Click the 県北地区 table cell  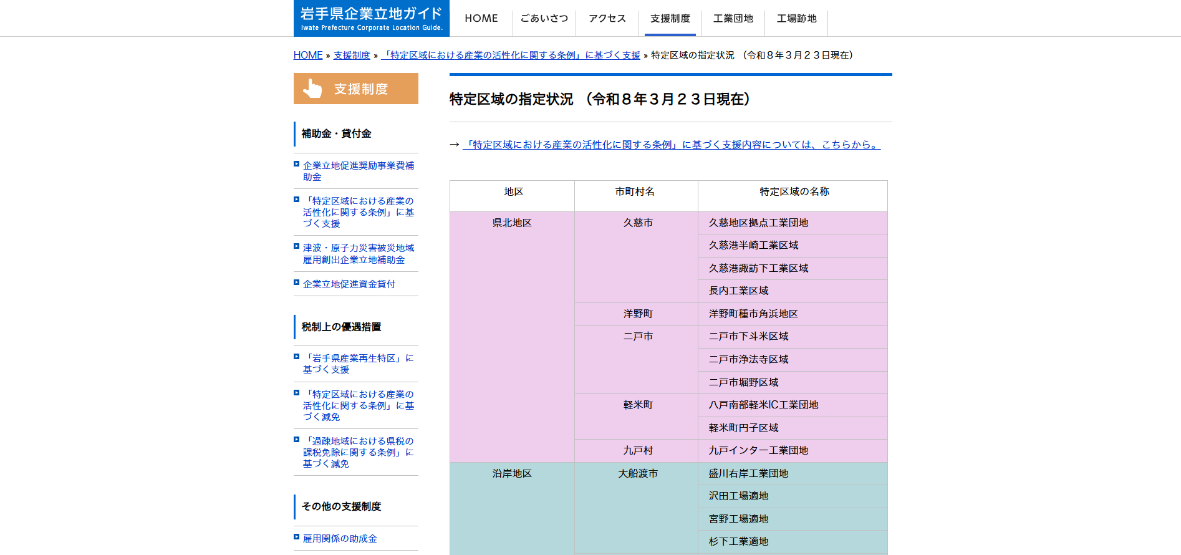coord(513,337)
